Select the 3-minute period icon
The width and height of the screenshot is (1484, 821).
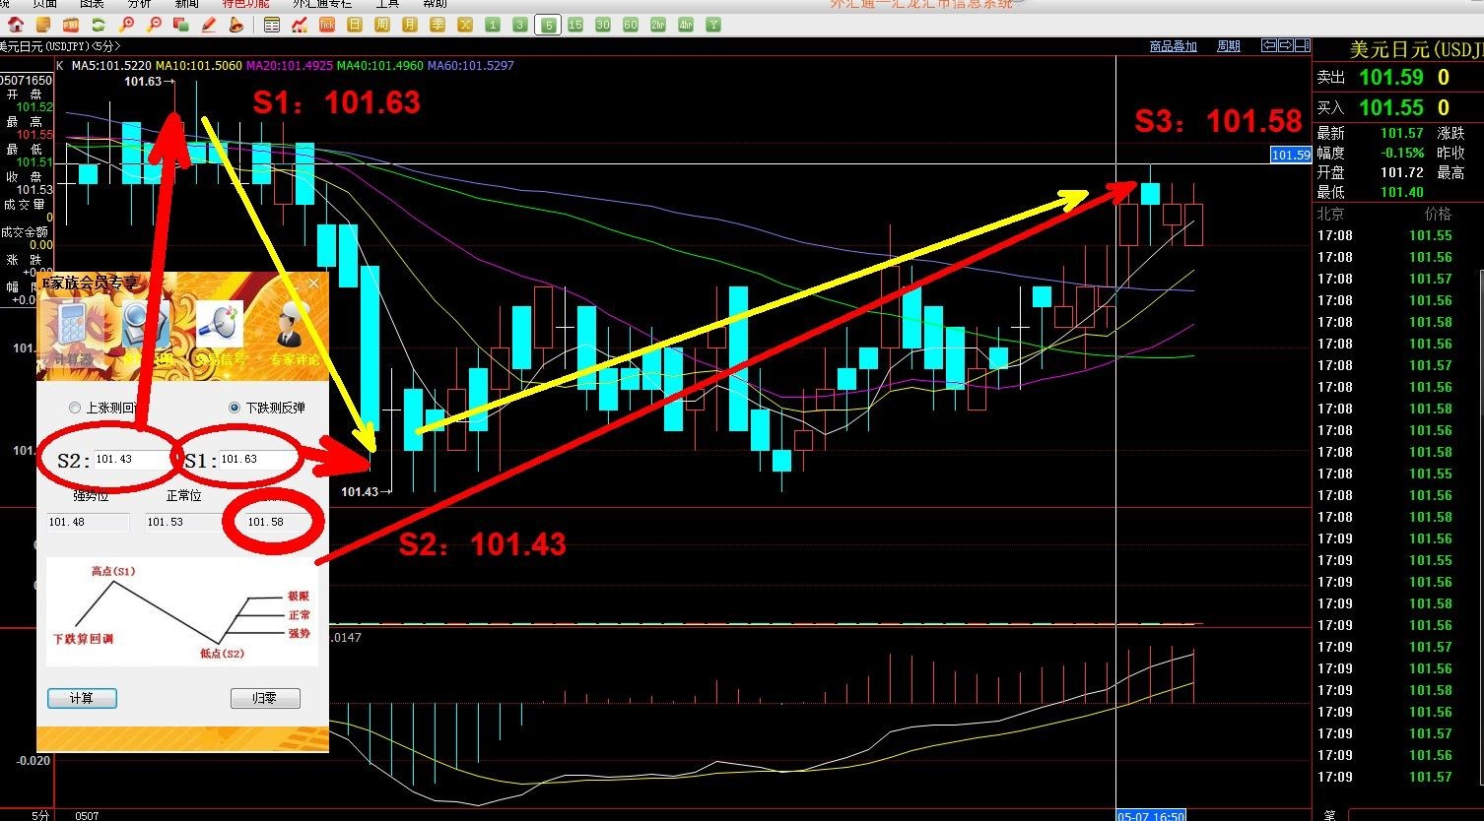(x=520, y=25)
